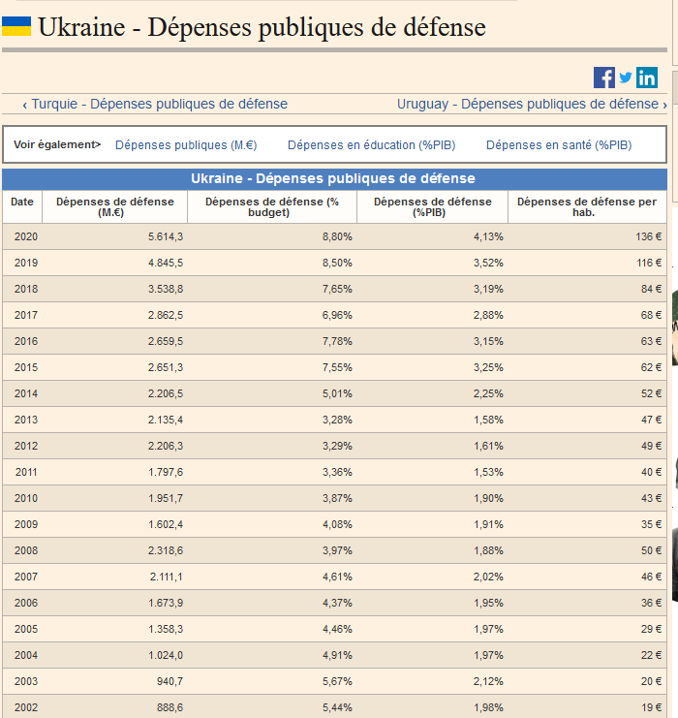This screenshot has width=678, height=718.
Task: Click Dépenses de défense (%PIB) header
Action: 432,207
